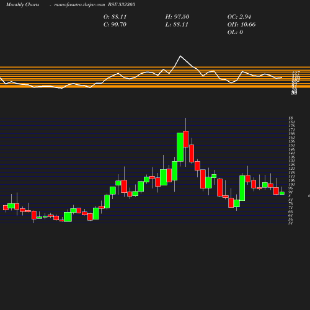Click the peak of the white indicator line
The height and width of the screenshot is (310, 310).
tap(180, 56)
